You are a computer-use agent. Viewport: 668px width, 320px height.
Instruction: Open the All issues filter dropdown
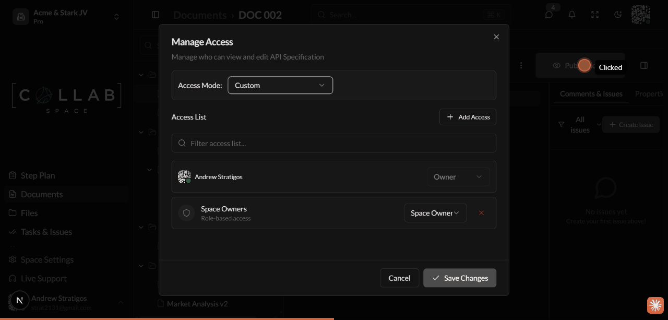pyautogui.click(x=586, y=125)
